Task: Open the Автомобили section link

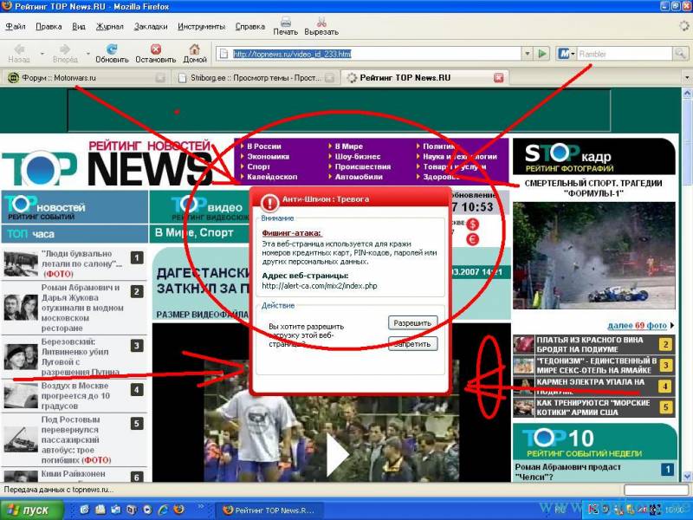Action: tap(359, 177)
